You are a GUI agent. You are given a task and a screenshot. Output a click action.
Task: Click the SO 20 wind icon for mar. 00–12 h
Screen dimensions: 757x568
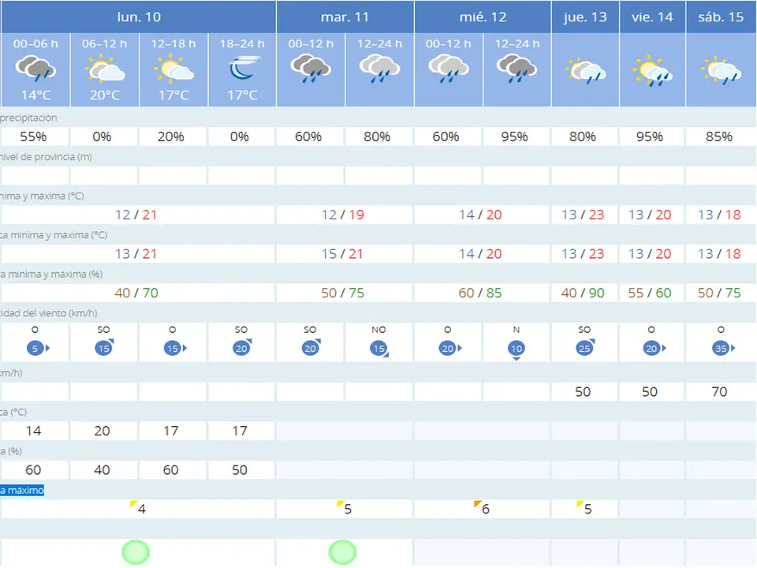click(311, 348)
